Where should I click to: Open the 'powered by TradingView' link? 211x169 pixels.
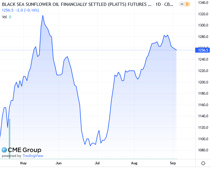tap(23, 156)
